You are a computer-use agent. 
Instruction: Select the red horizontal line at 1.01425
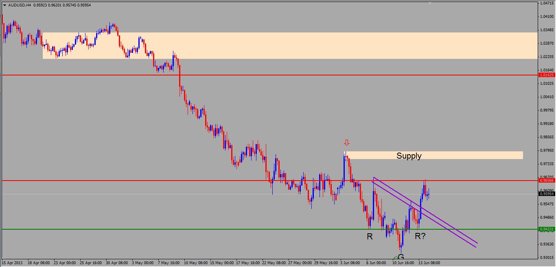point(269,75)
